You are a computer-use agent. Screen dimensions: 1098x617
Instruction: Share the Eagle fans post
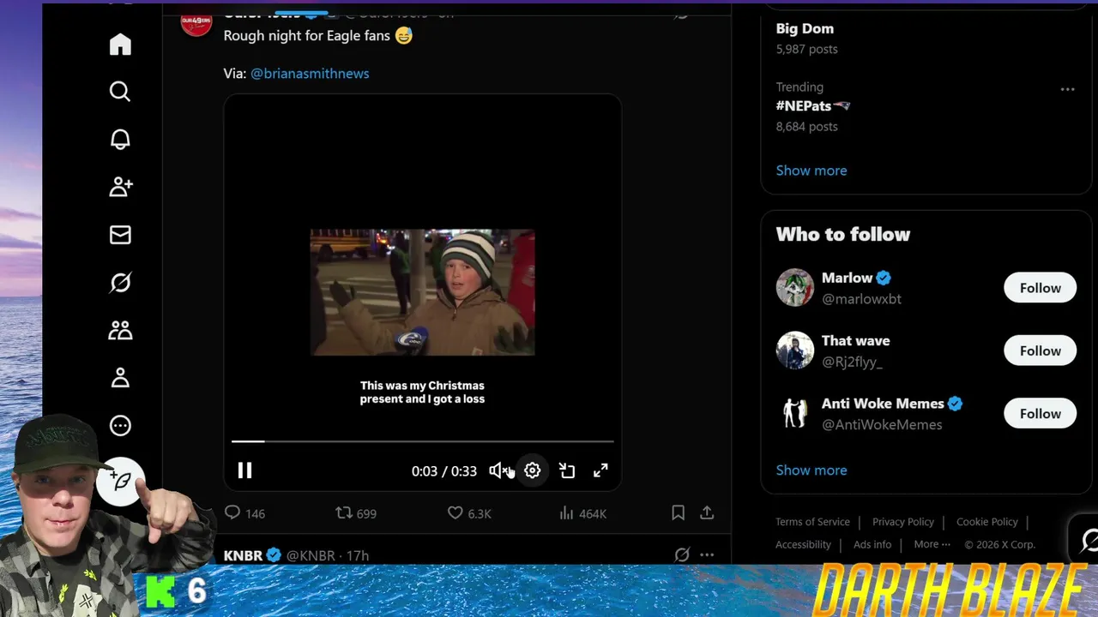(707, 512)
